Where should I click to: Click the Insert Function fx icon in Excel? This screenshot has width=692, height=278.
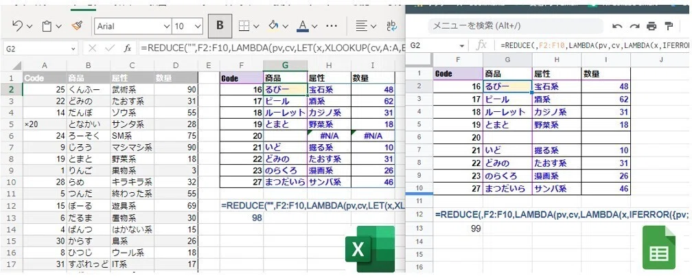point(127,48)
